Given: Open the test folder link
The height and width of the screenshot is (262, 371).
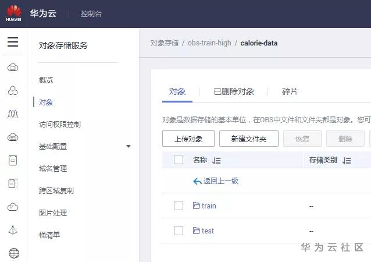Looking at the screenshot, I should 208,231.
